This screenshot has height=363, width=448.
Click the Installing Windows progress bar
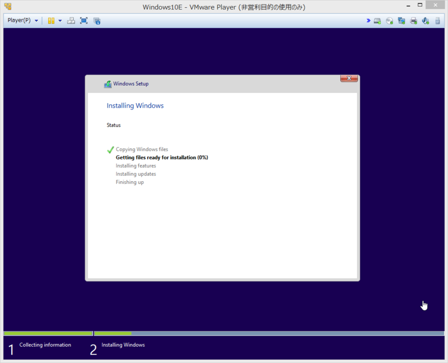point(269,333)
